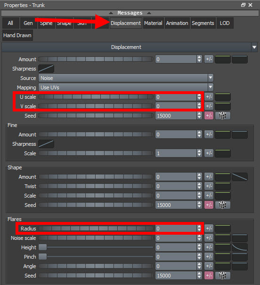Randomize the Displacement Seed with dice icon
Image resolution: width=260 pixels, height=285 pixels.
point(222,116)
